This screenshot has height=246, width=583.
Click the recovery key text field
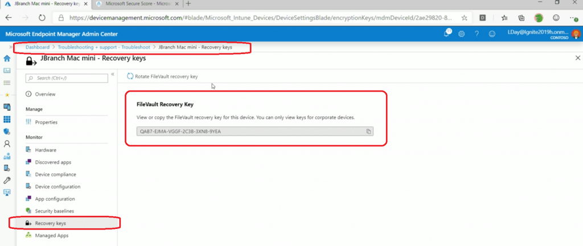point(254,132)
